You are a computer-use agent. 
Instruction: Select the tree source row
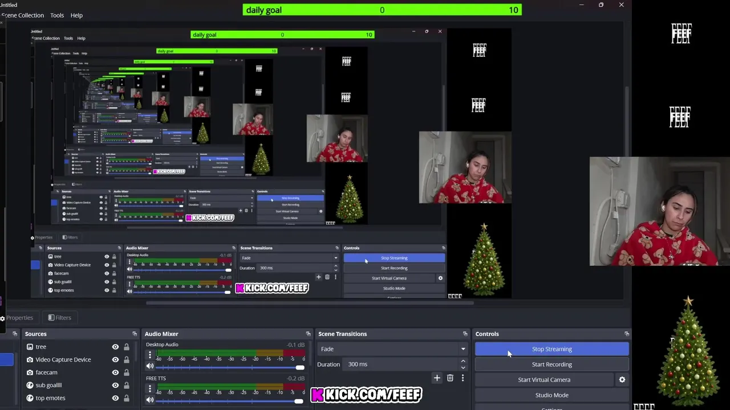pos(79,347)
